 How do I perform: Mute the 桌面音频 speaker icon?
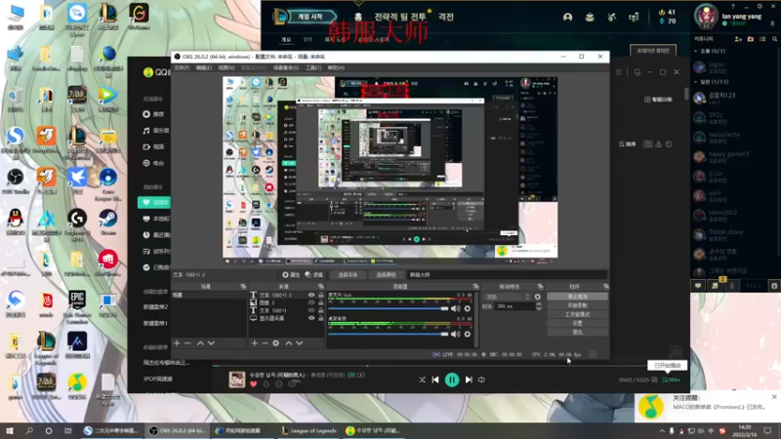[455, 334]
